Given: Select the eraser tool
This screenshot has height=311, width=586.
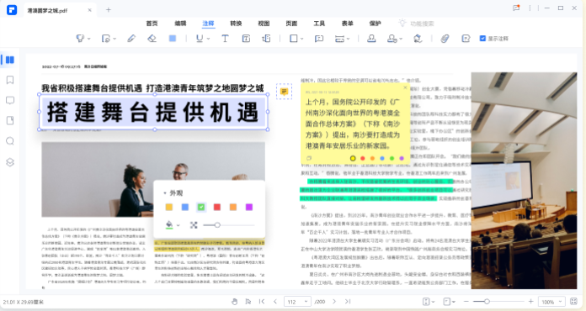Looking at the screenshot, I should point(152,39).
